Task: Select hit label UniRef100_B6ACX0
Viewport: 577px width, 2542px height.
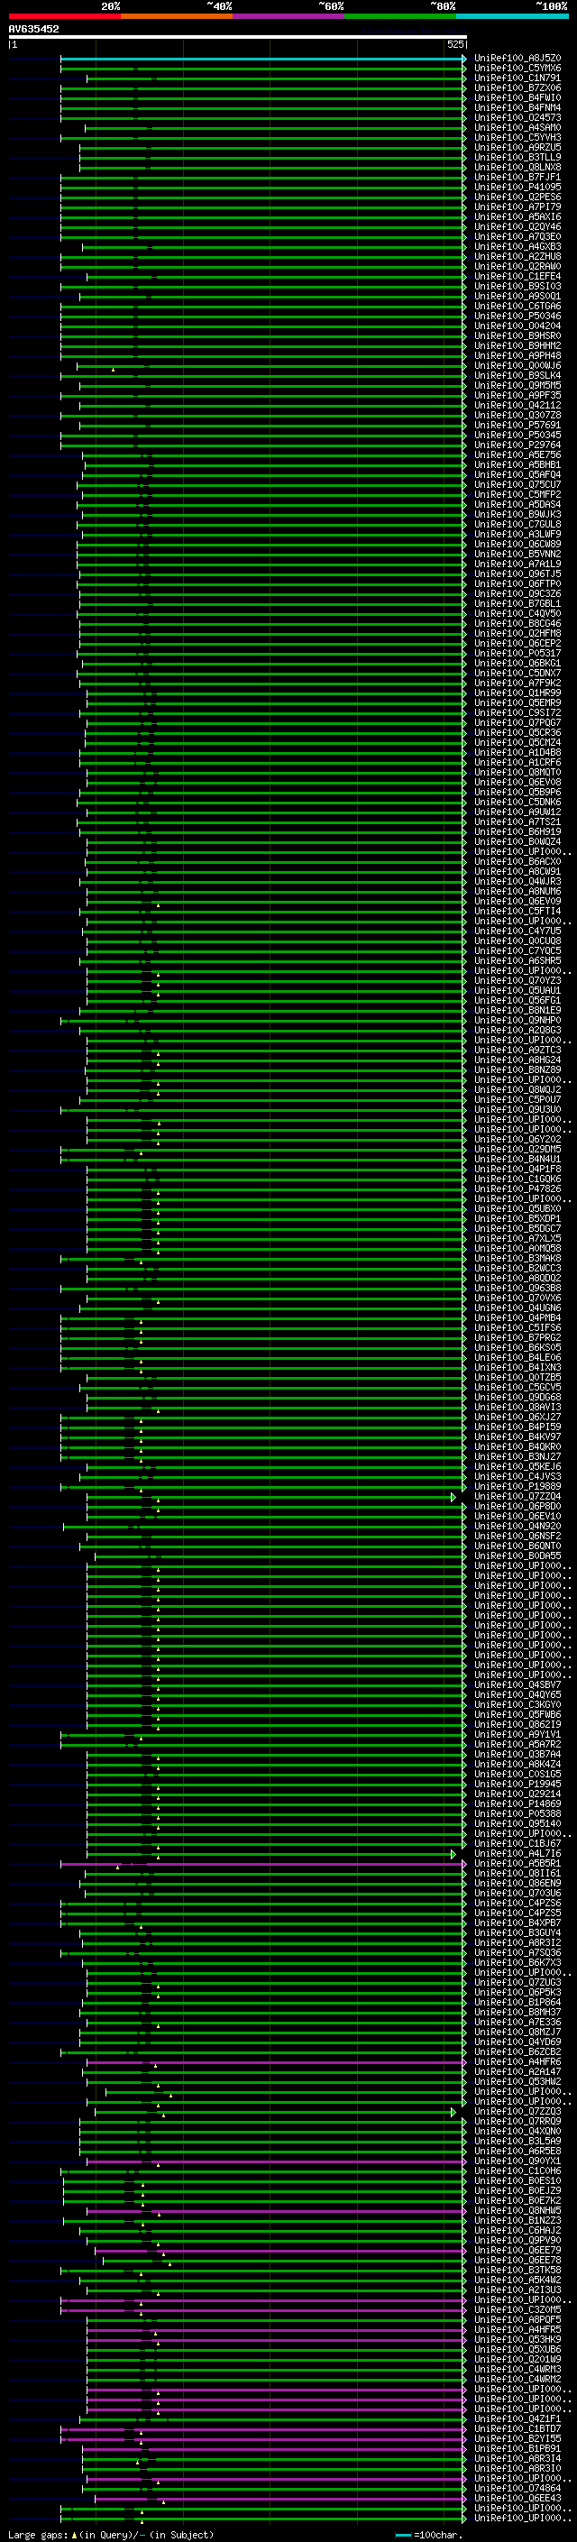Action: tap(517, 861)
